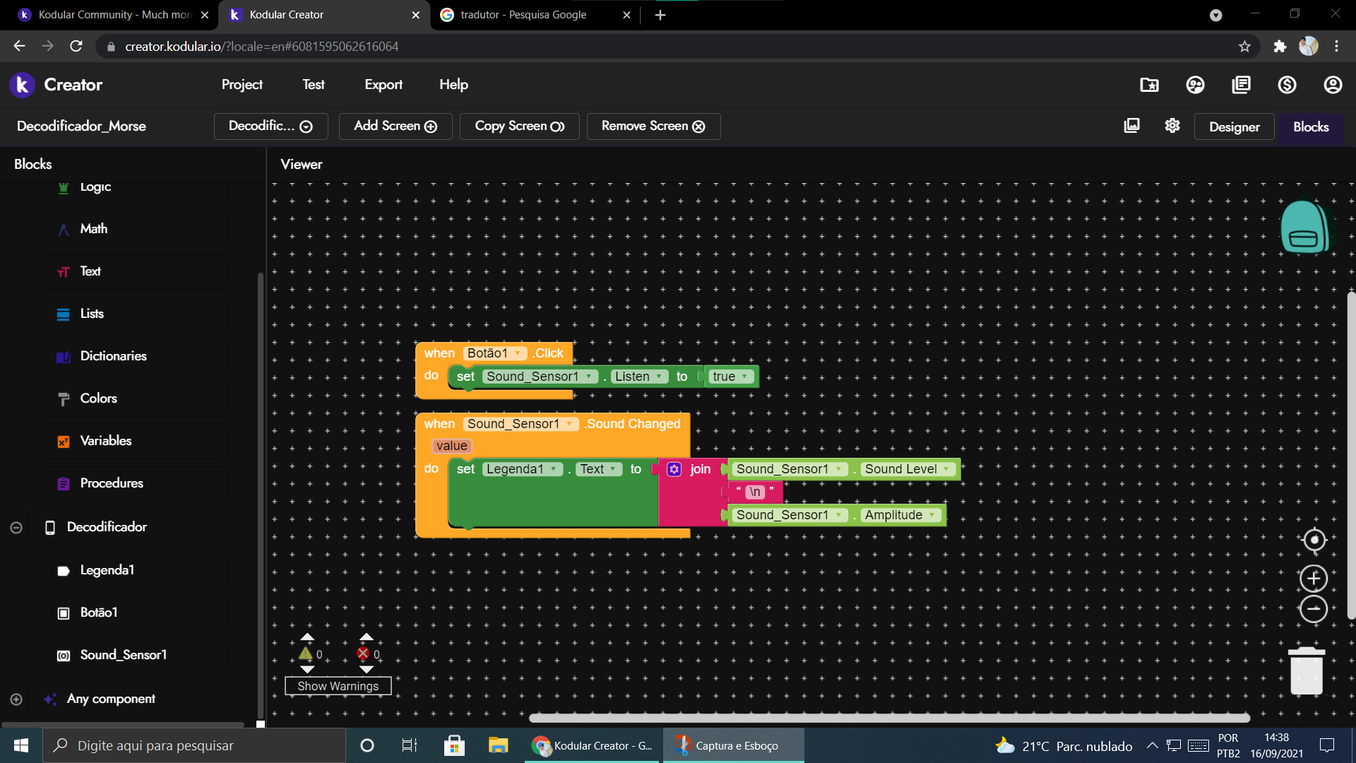Expand the Any component section
Viewport: 1356px width, 763px height.
(x=16, y=699)
